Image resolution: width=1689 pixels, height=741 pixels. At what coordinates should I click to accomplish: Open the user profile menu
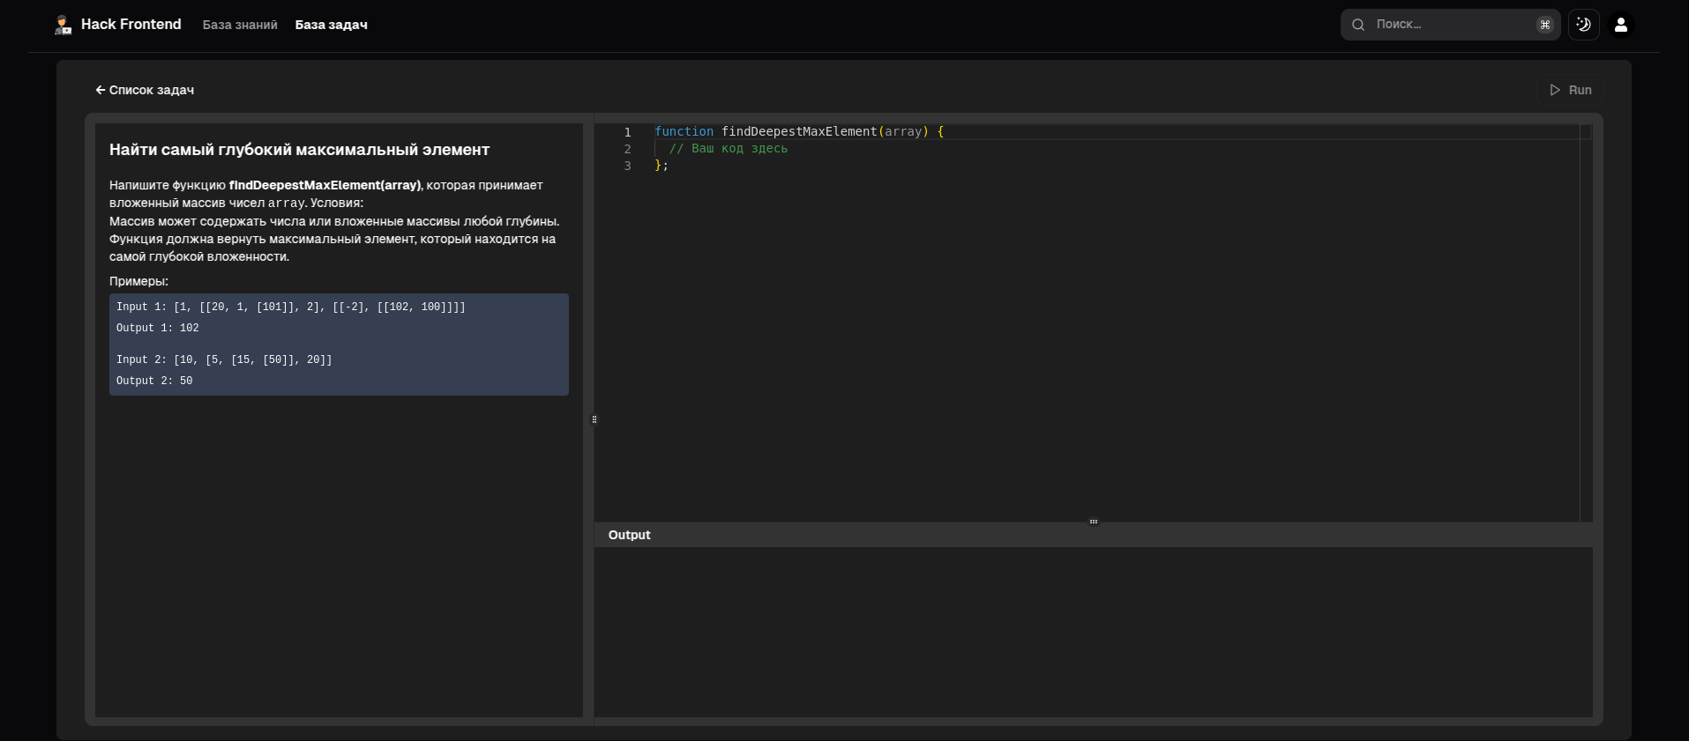click(x=1621, y=25)
